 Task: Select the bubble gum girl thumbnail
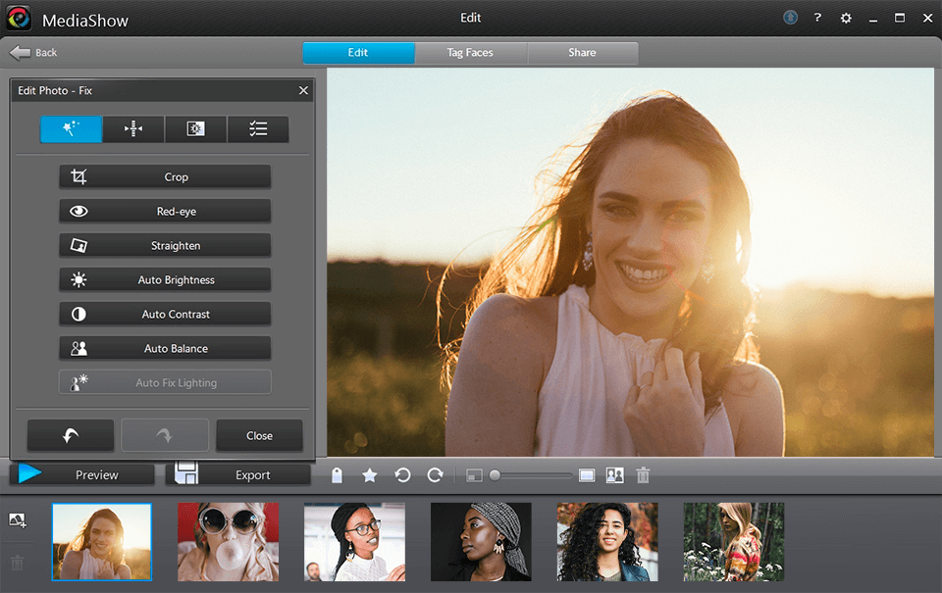tap(228, 542)
